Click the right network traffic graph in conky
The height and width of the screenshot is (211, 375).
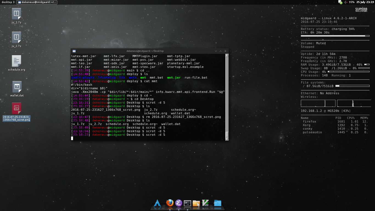(x=354, y=103)
